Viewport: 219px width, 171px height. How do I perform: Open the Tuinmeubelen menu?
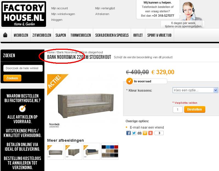pos(81,35)
